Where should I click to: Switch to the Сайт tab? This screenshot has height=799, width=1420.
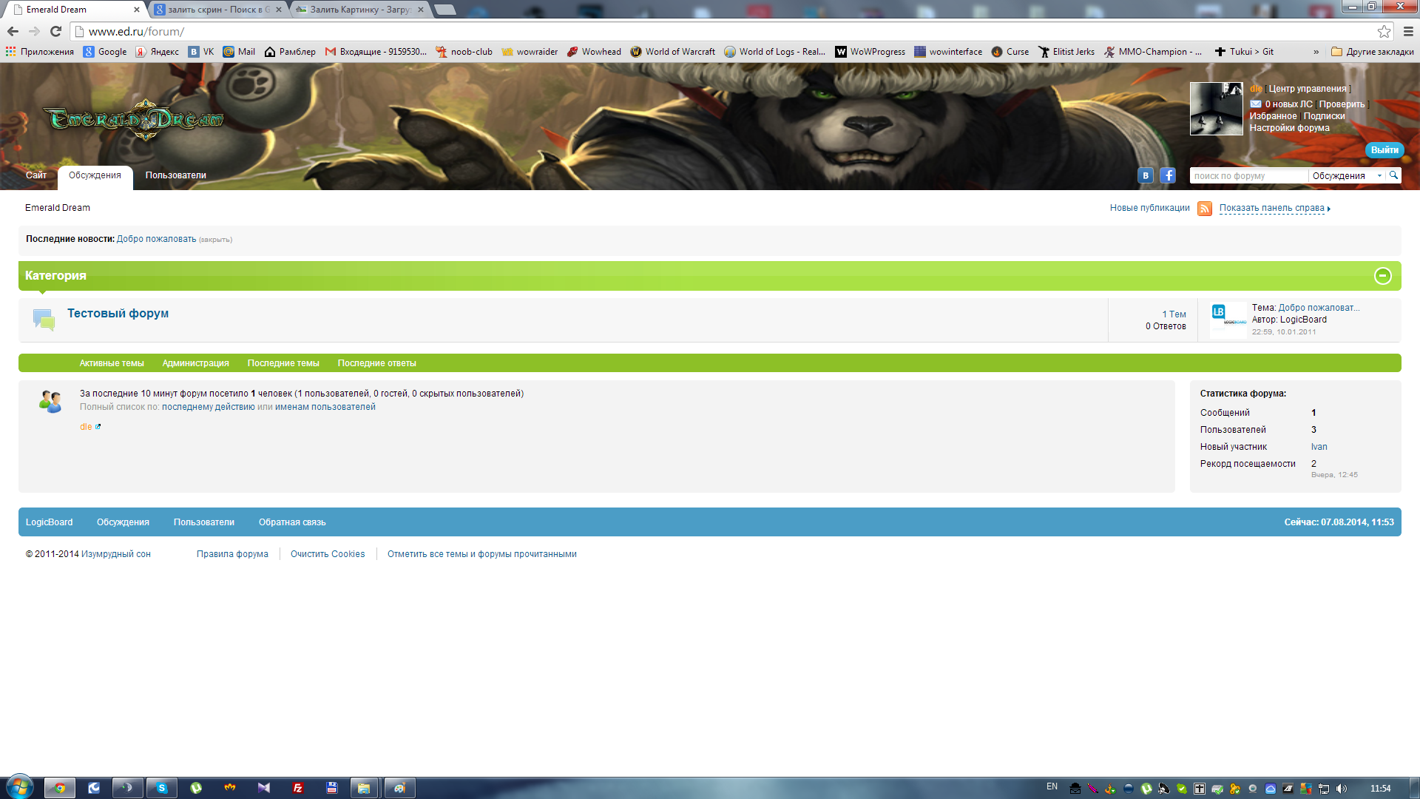tap(36, 175)
